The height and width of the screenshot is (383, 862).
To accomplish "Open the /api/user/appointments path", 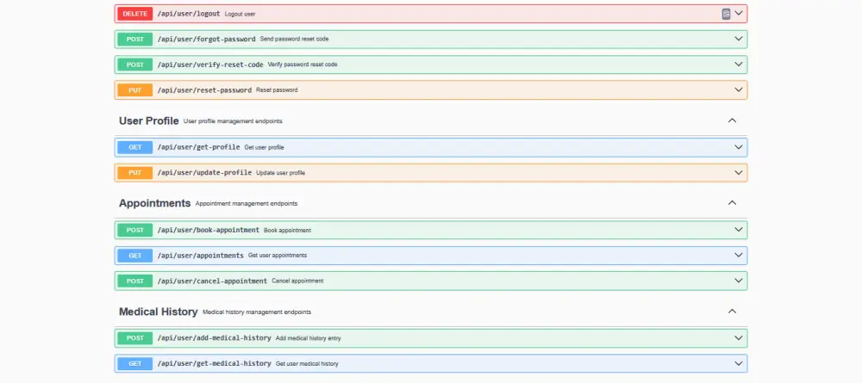I will [x=200, y=256].
